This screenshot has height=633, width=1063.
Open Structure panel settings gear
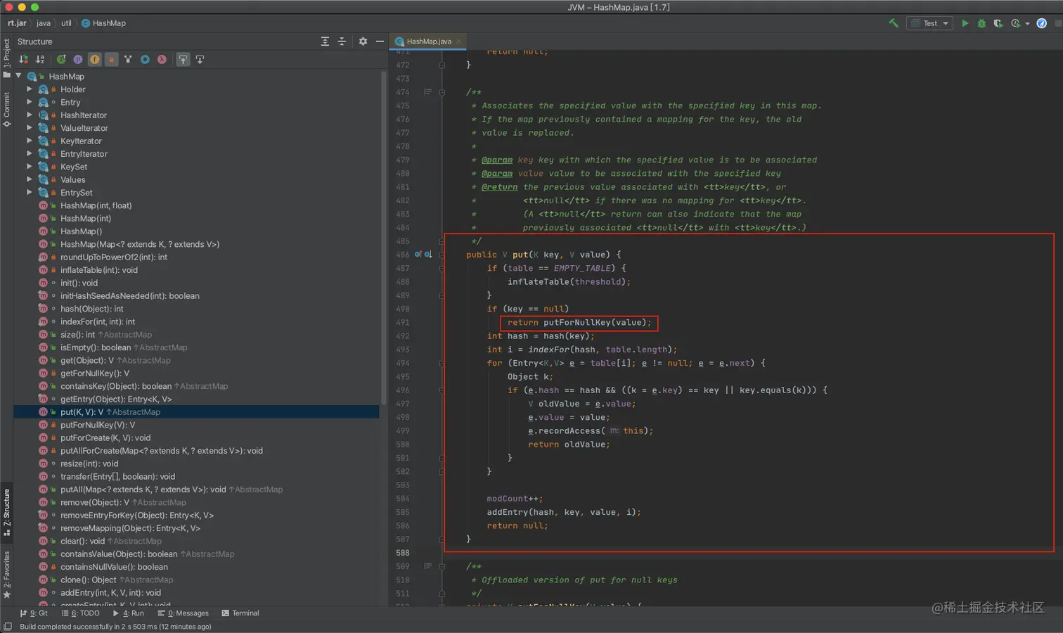(363, 41)
